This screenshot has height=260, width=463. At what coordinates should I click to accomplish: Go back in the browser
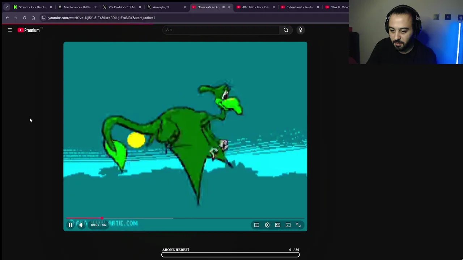7,18
